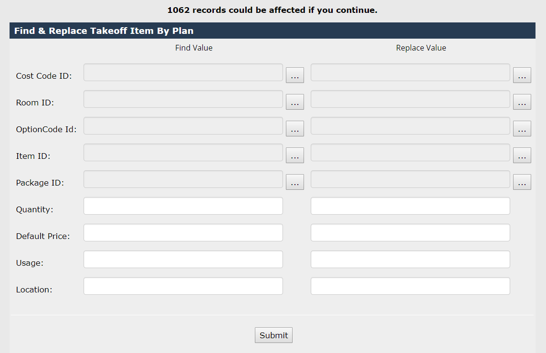The width and height of the screenshot is (546, 353).
Task: Browse Room ID replace value lookup
Action: pyautogui.click(x=522, y=102)
